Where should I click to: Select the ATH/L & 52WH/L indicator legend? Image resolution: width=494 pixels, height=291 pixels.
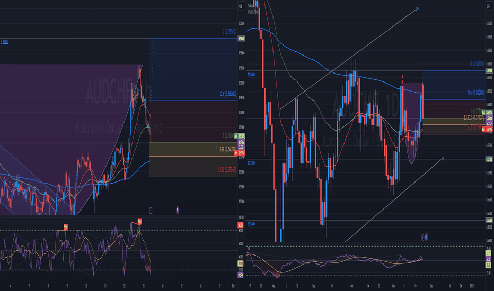pos(254,12)
